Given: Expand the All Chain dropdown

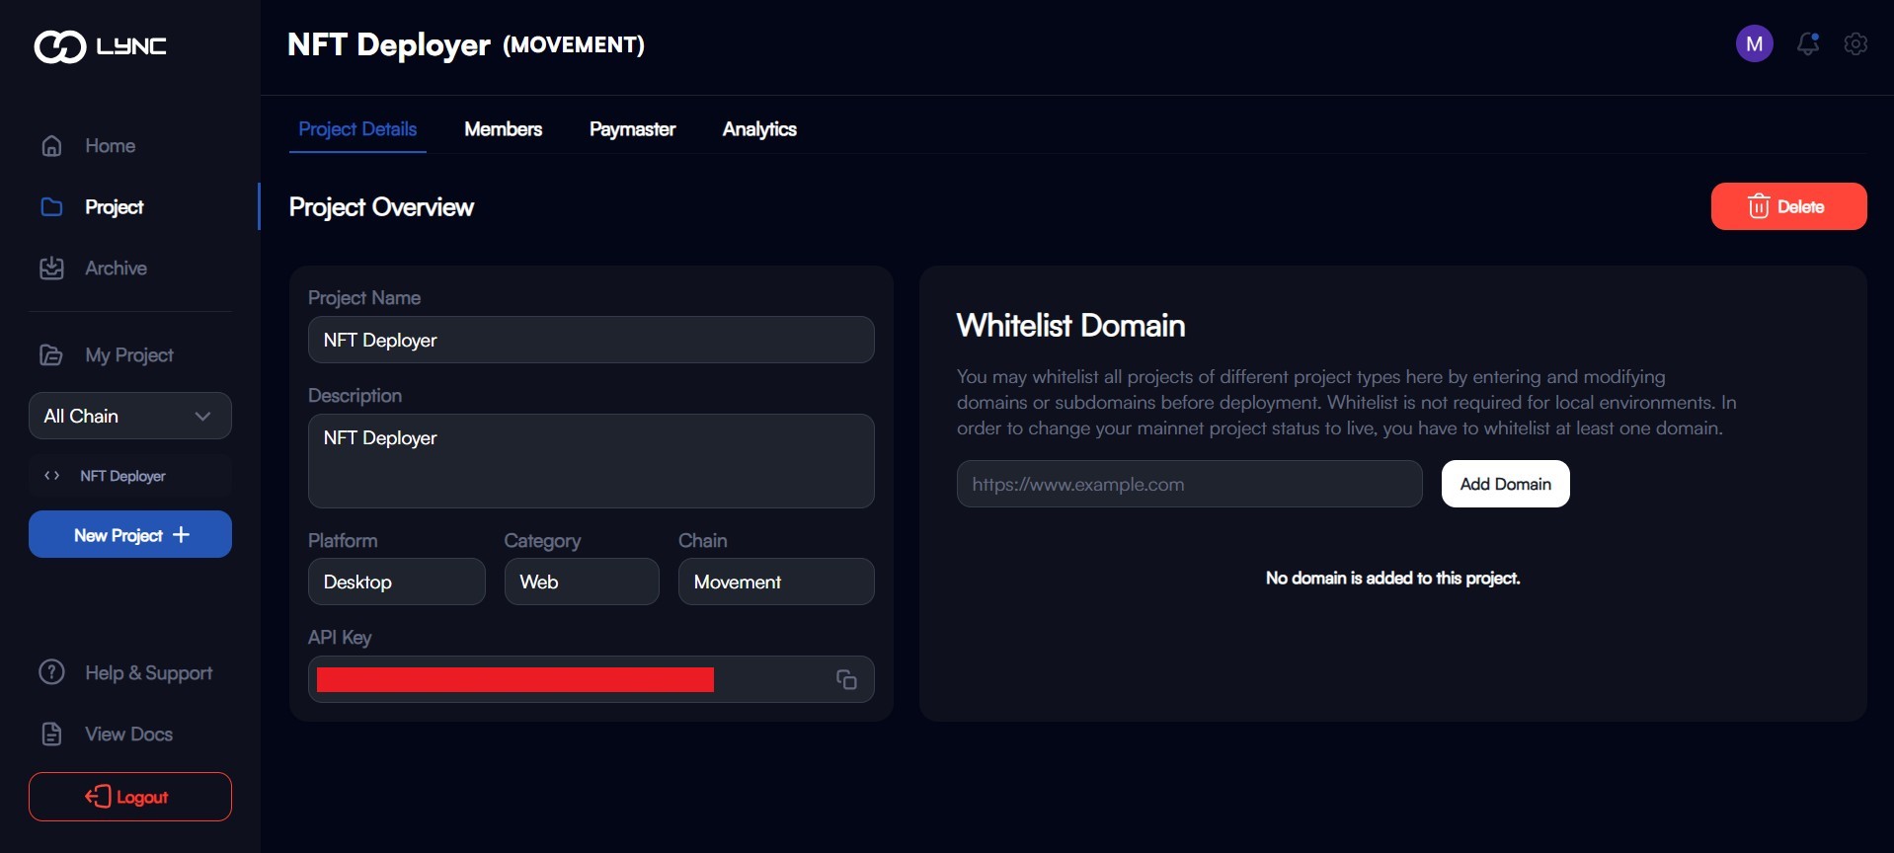Looking at the screenshot, I should pos(130,416).
